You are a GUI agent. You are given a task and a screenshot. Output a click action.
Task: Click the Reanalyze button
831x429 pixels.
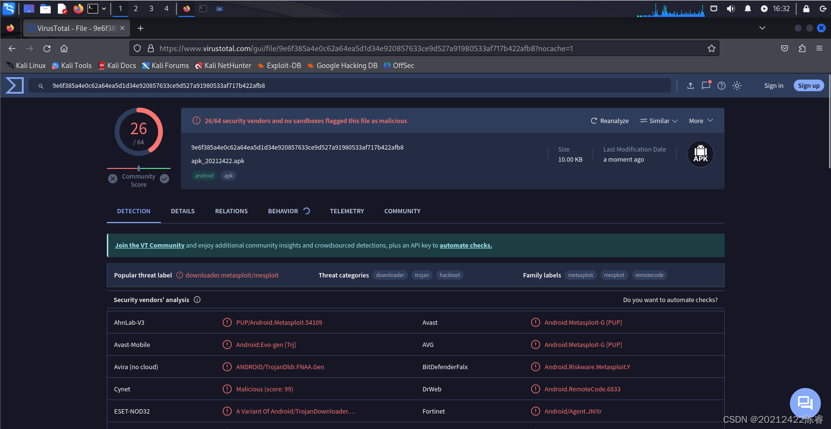(610, 121)
